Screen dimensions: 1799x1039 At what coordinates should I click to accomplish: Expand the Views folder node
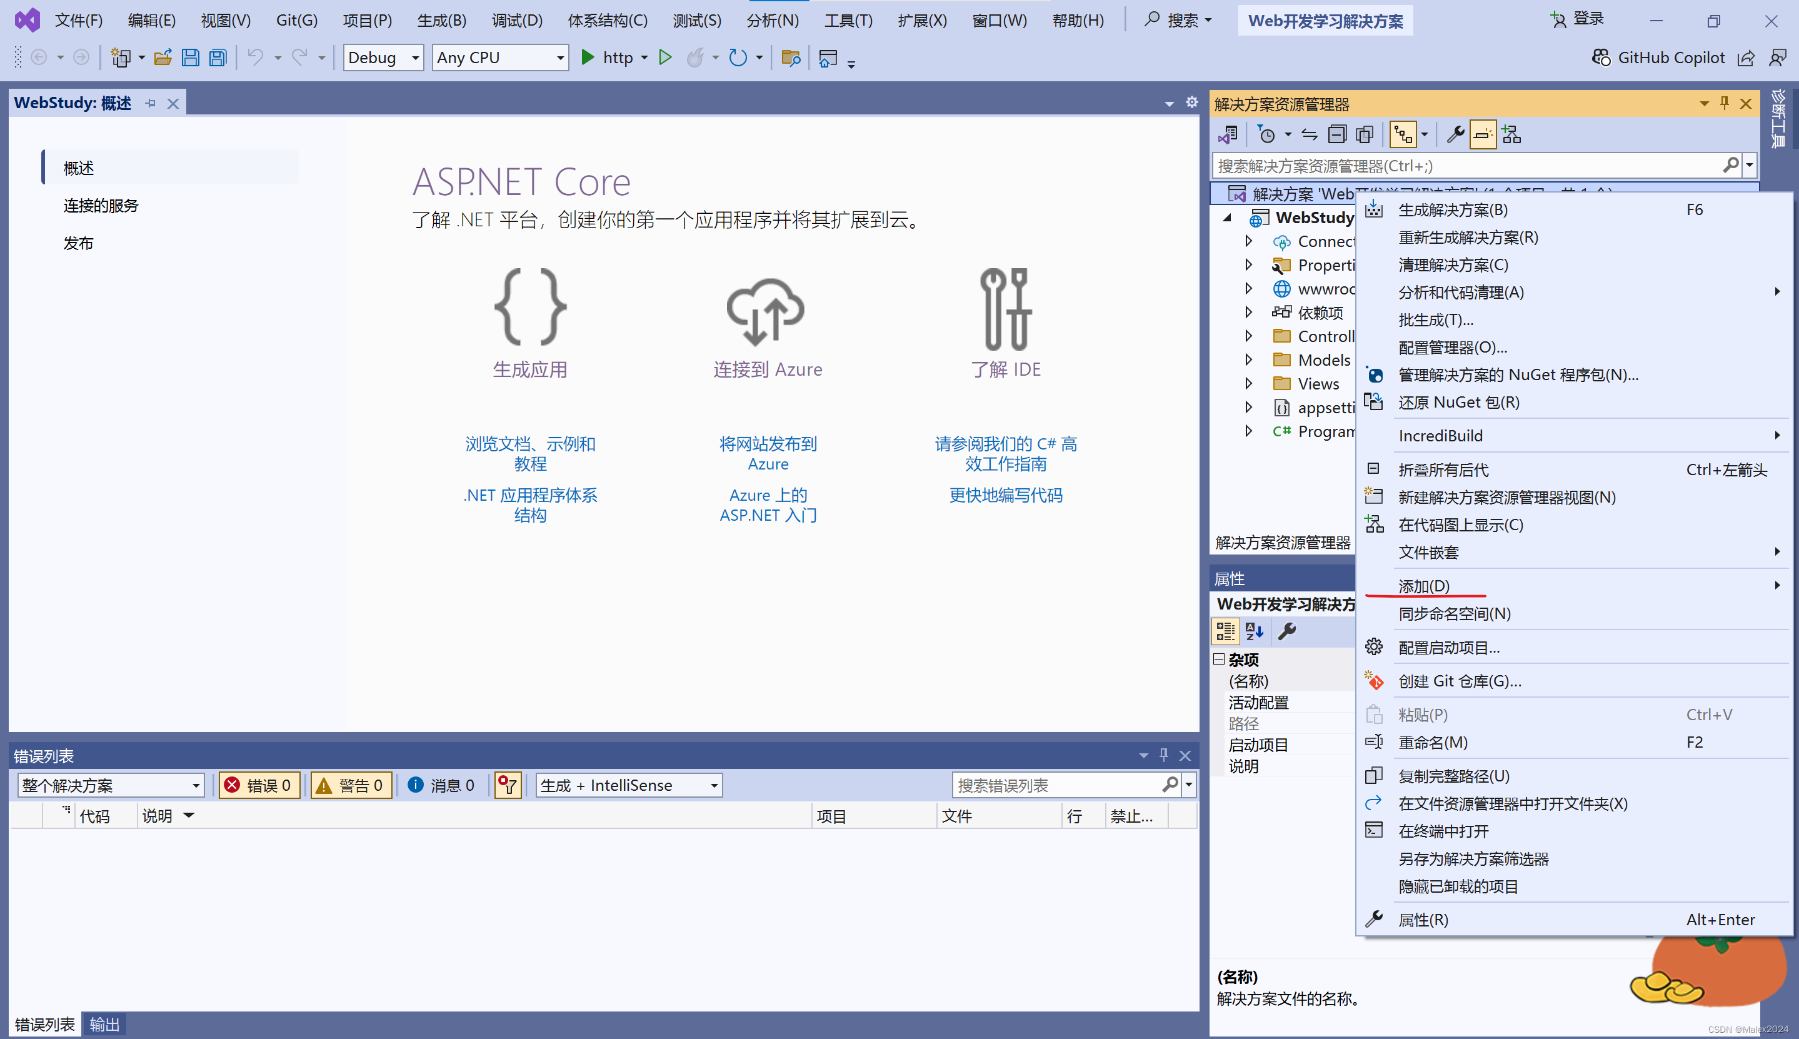pos(1248,383)
